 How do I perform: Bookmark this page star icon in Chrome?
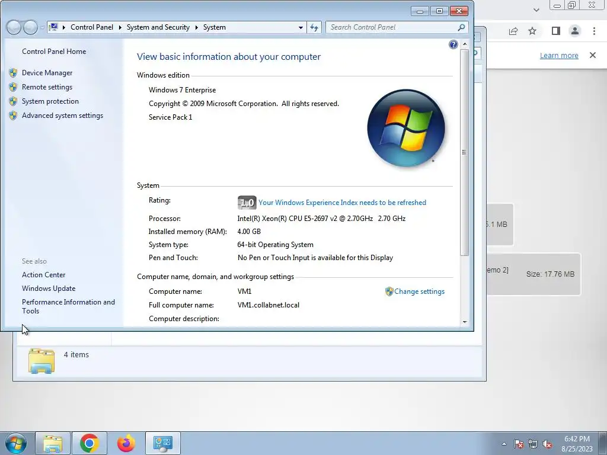point(533,31)
